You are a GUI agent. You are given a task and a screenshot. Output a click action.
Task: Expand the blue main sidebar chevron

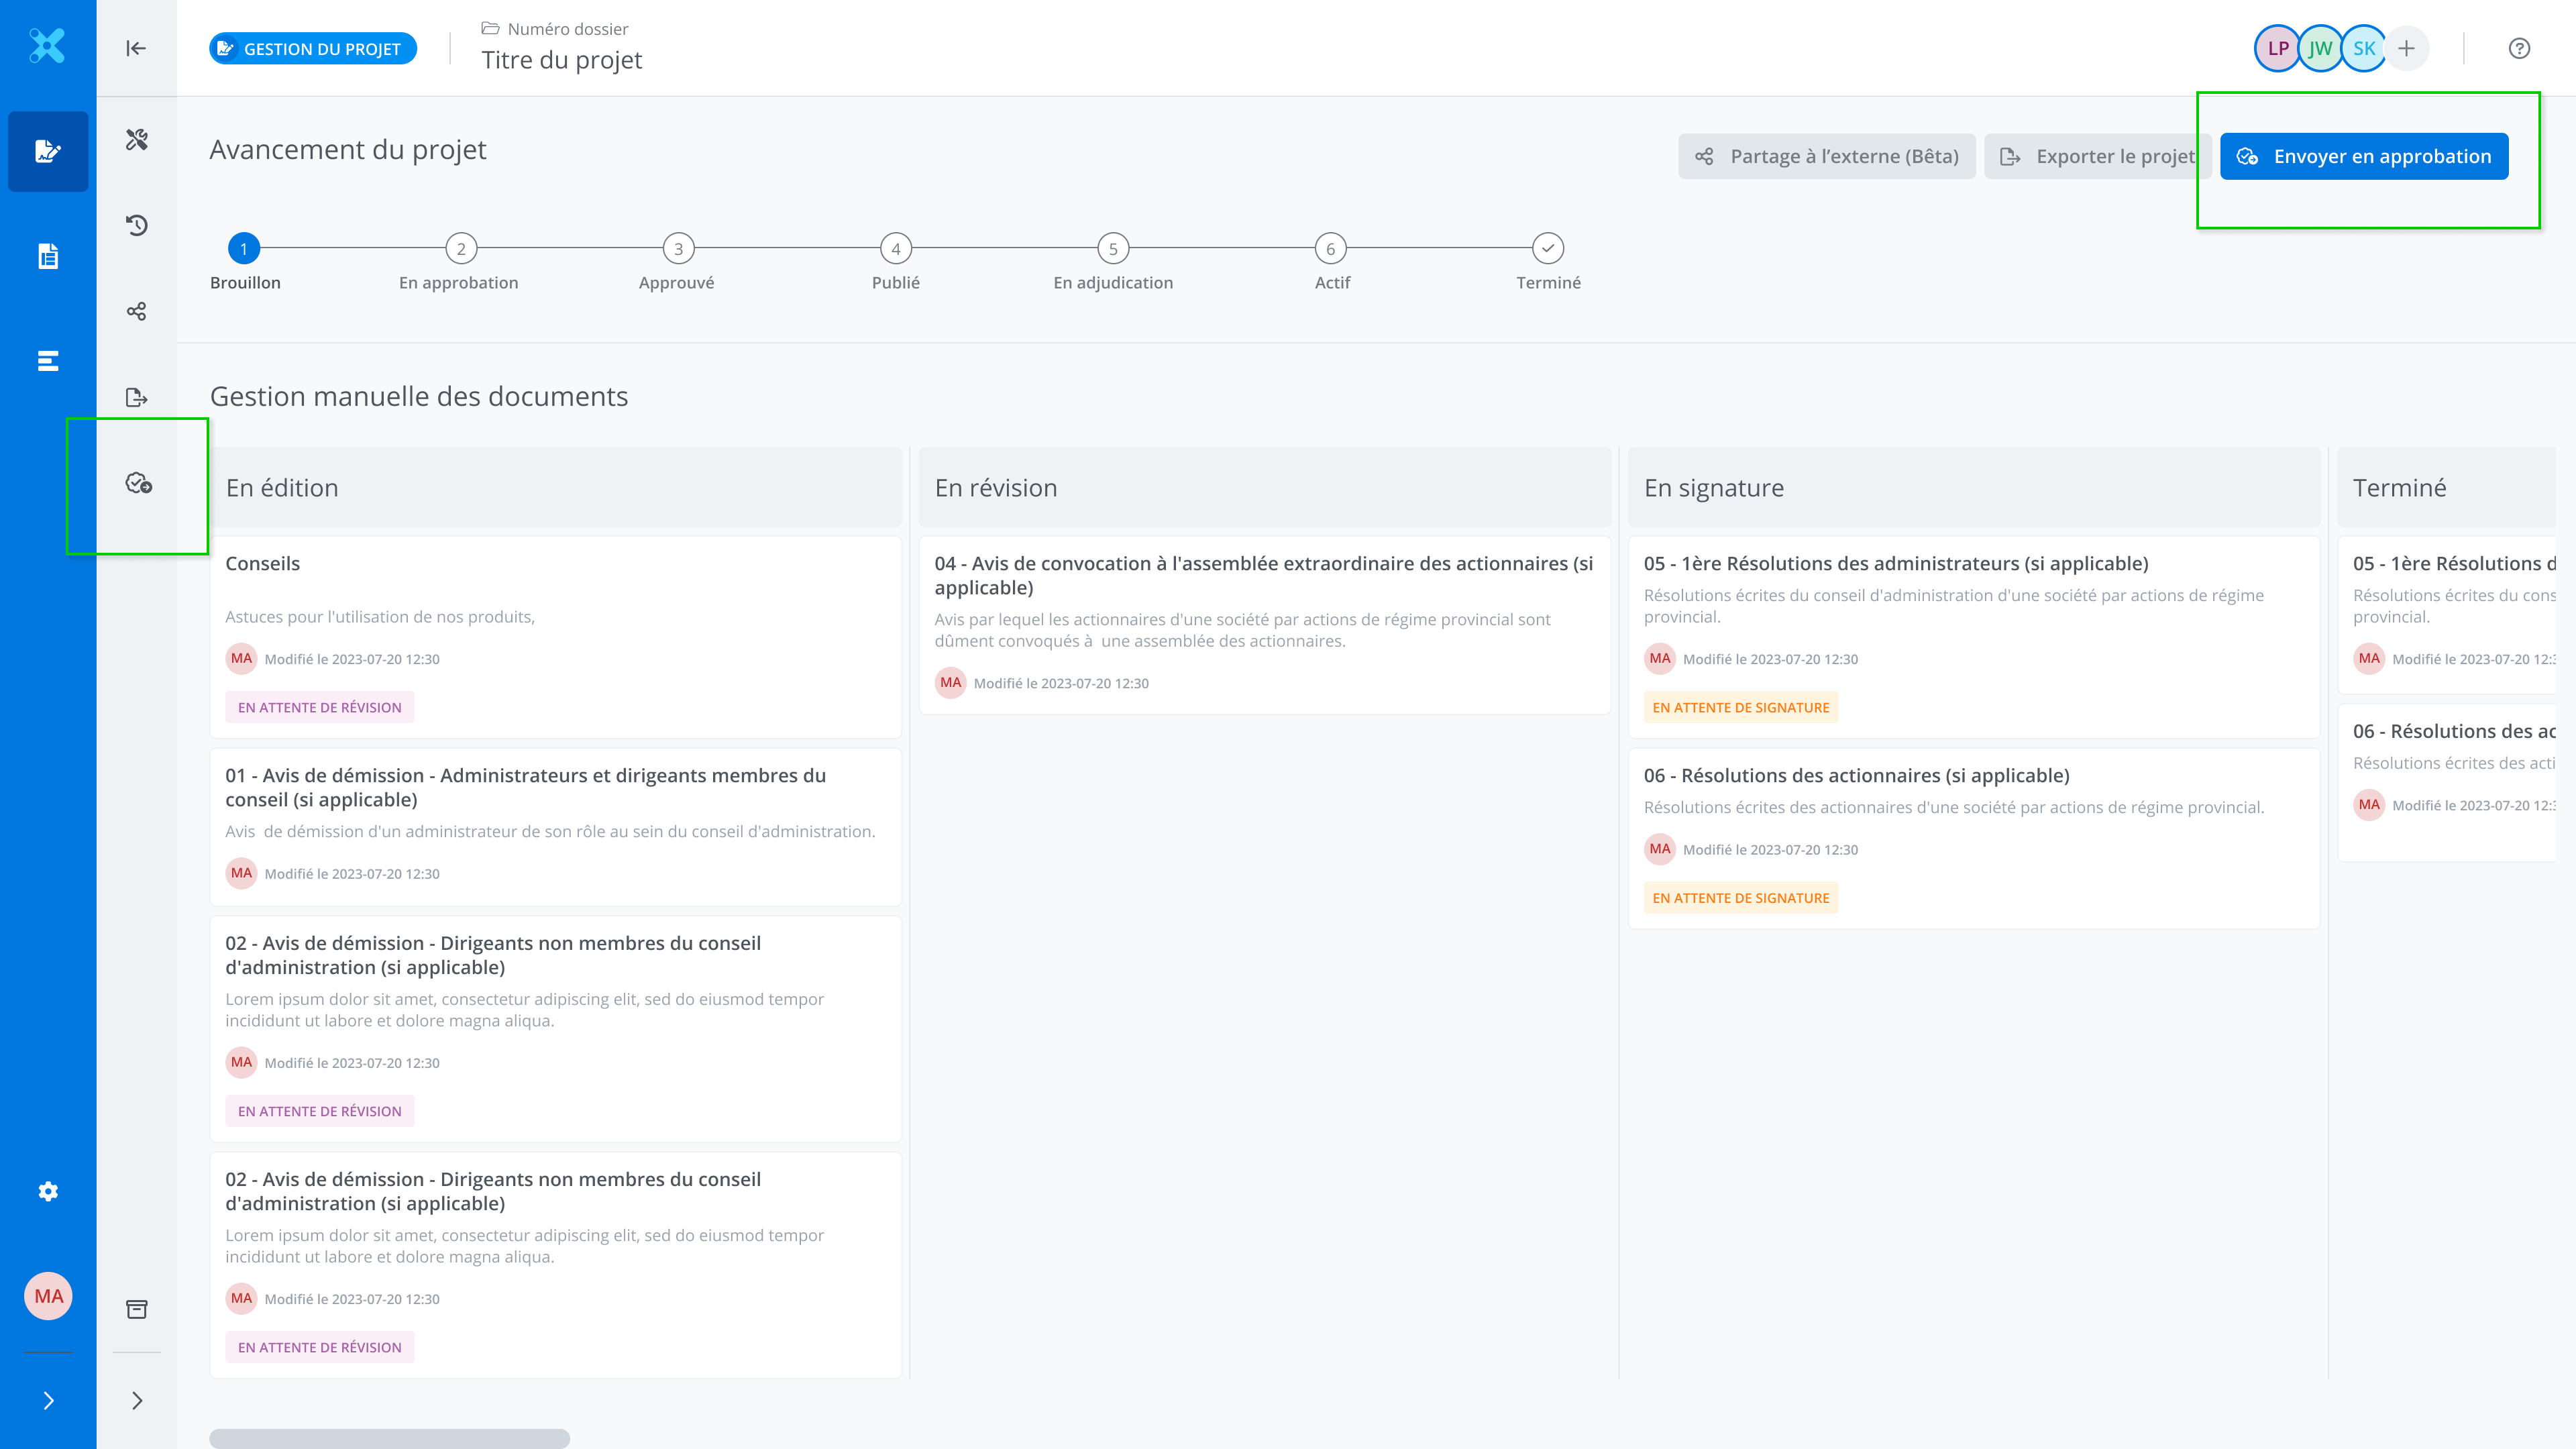[48, 1400]
